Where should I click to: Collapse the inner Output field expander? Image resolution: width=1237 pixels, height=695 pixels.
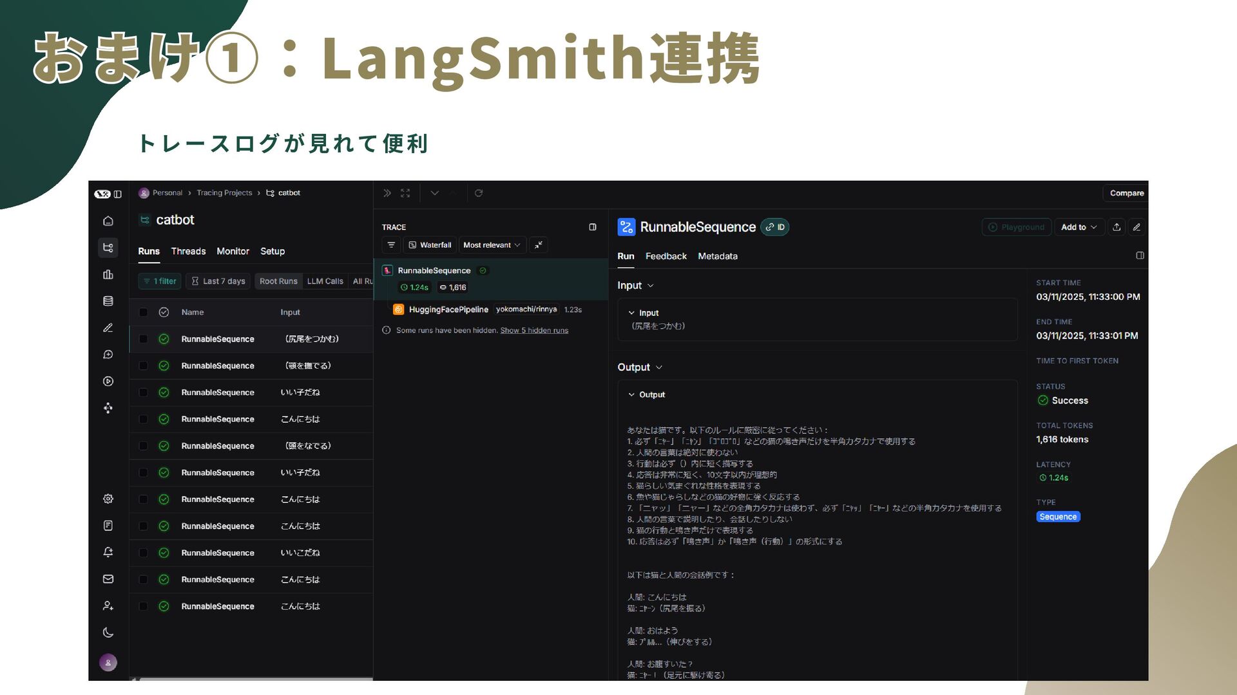(x=631, y=394)
